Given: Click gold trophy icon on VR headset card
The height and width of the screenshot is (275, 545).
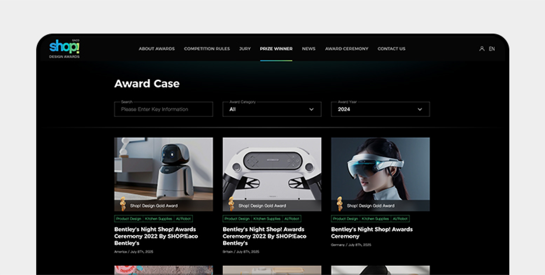Looking at the screenshot, I should coord(340,204).
